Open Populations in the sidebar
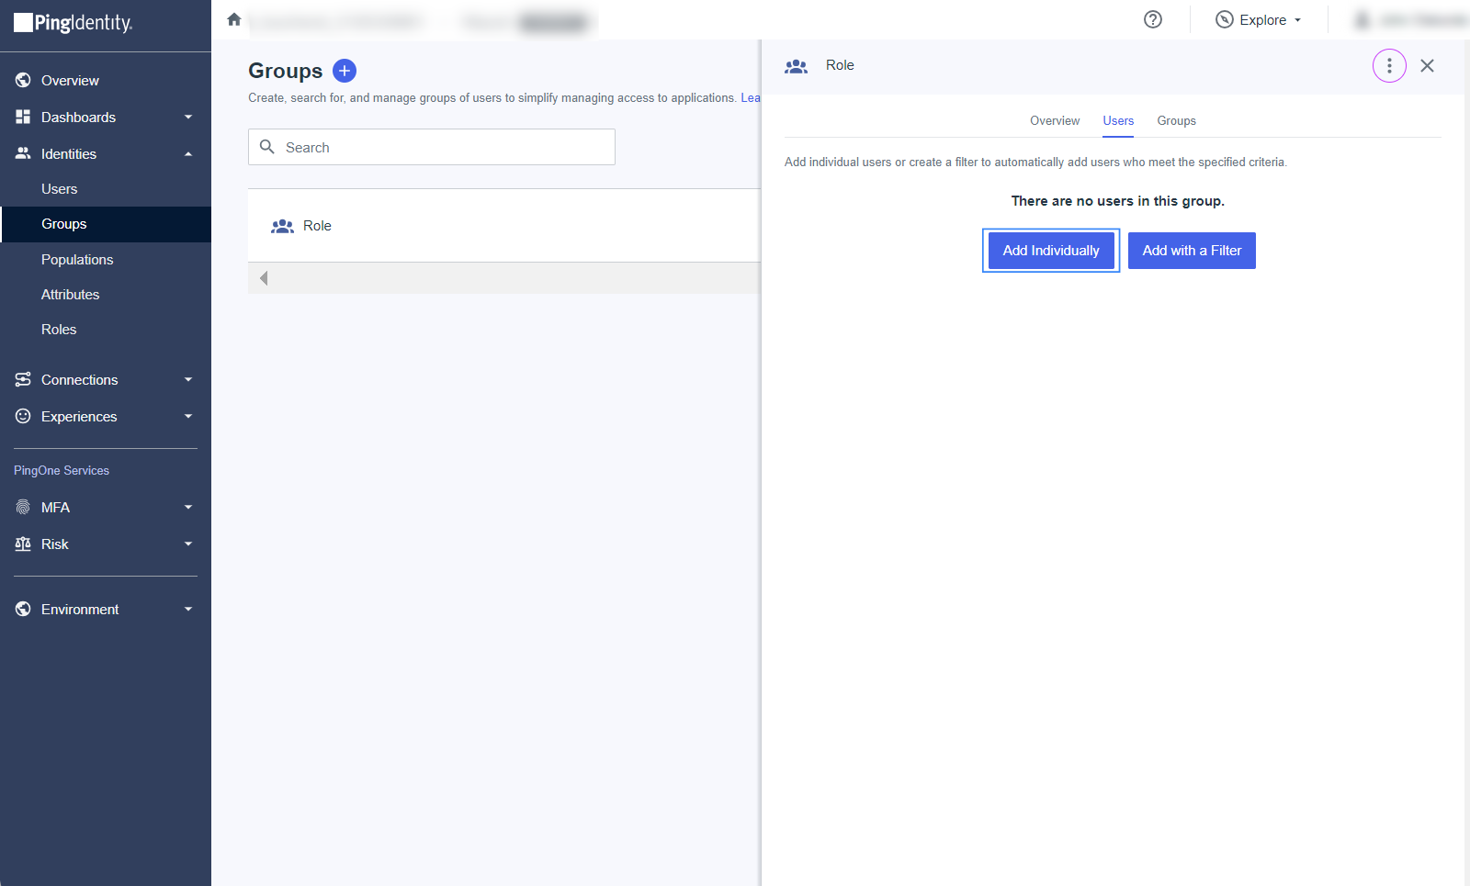 tap(77, 260)
